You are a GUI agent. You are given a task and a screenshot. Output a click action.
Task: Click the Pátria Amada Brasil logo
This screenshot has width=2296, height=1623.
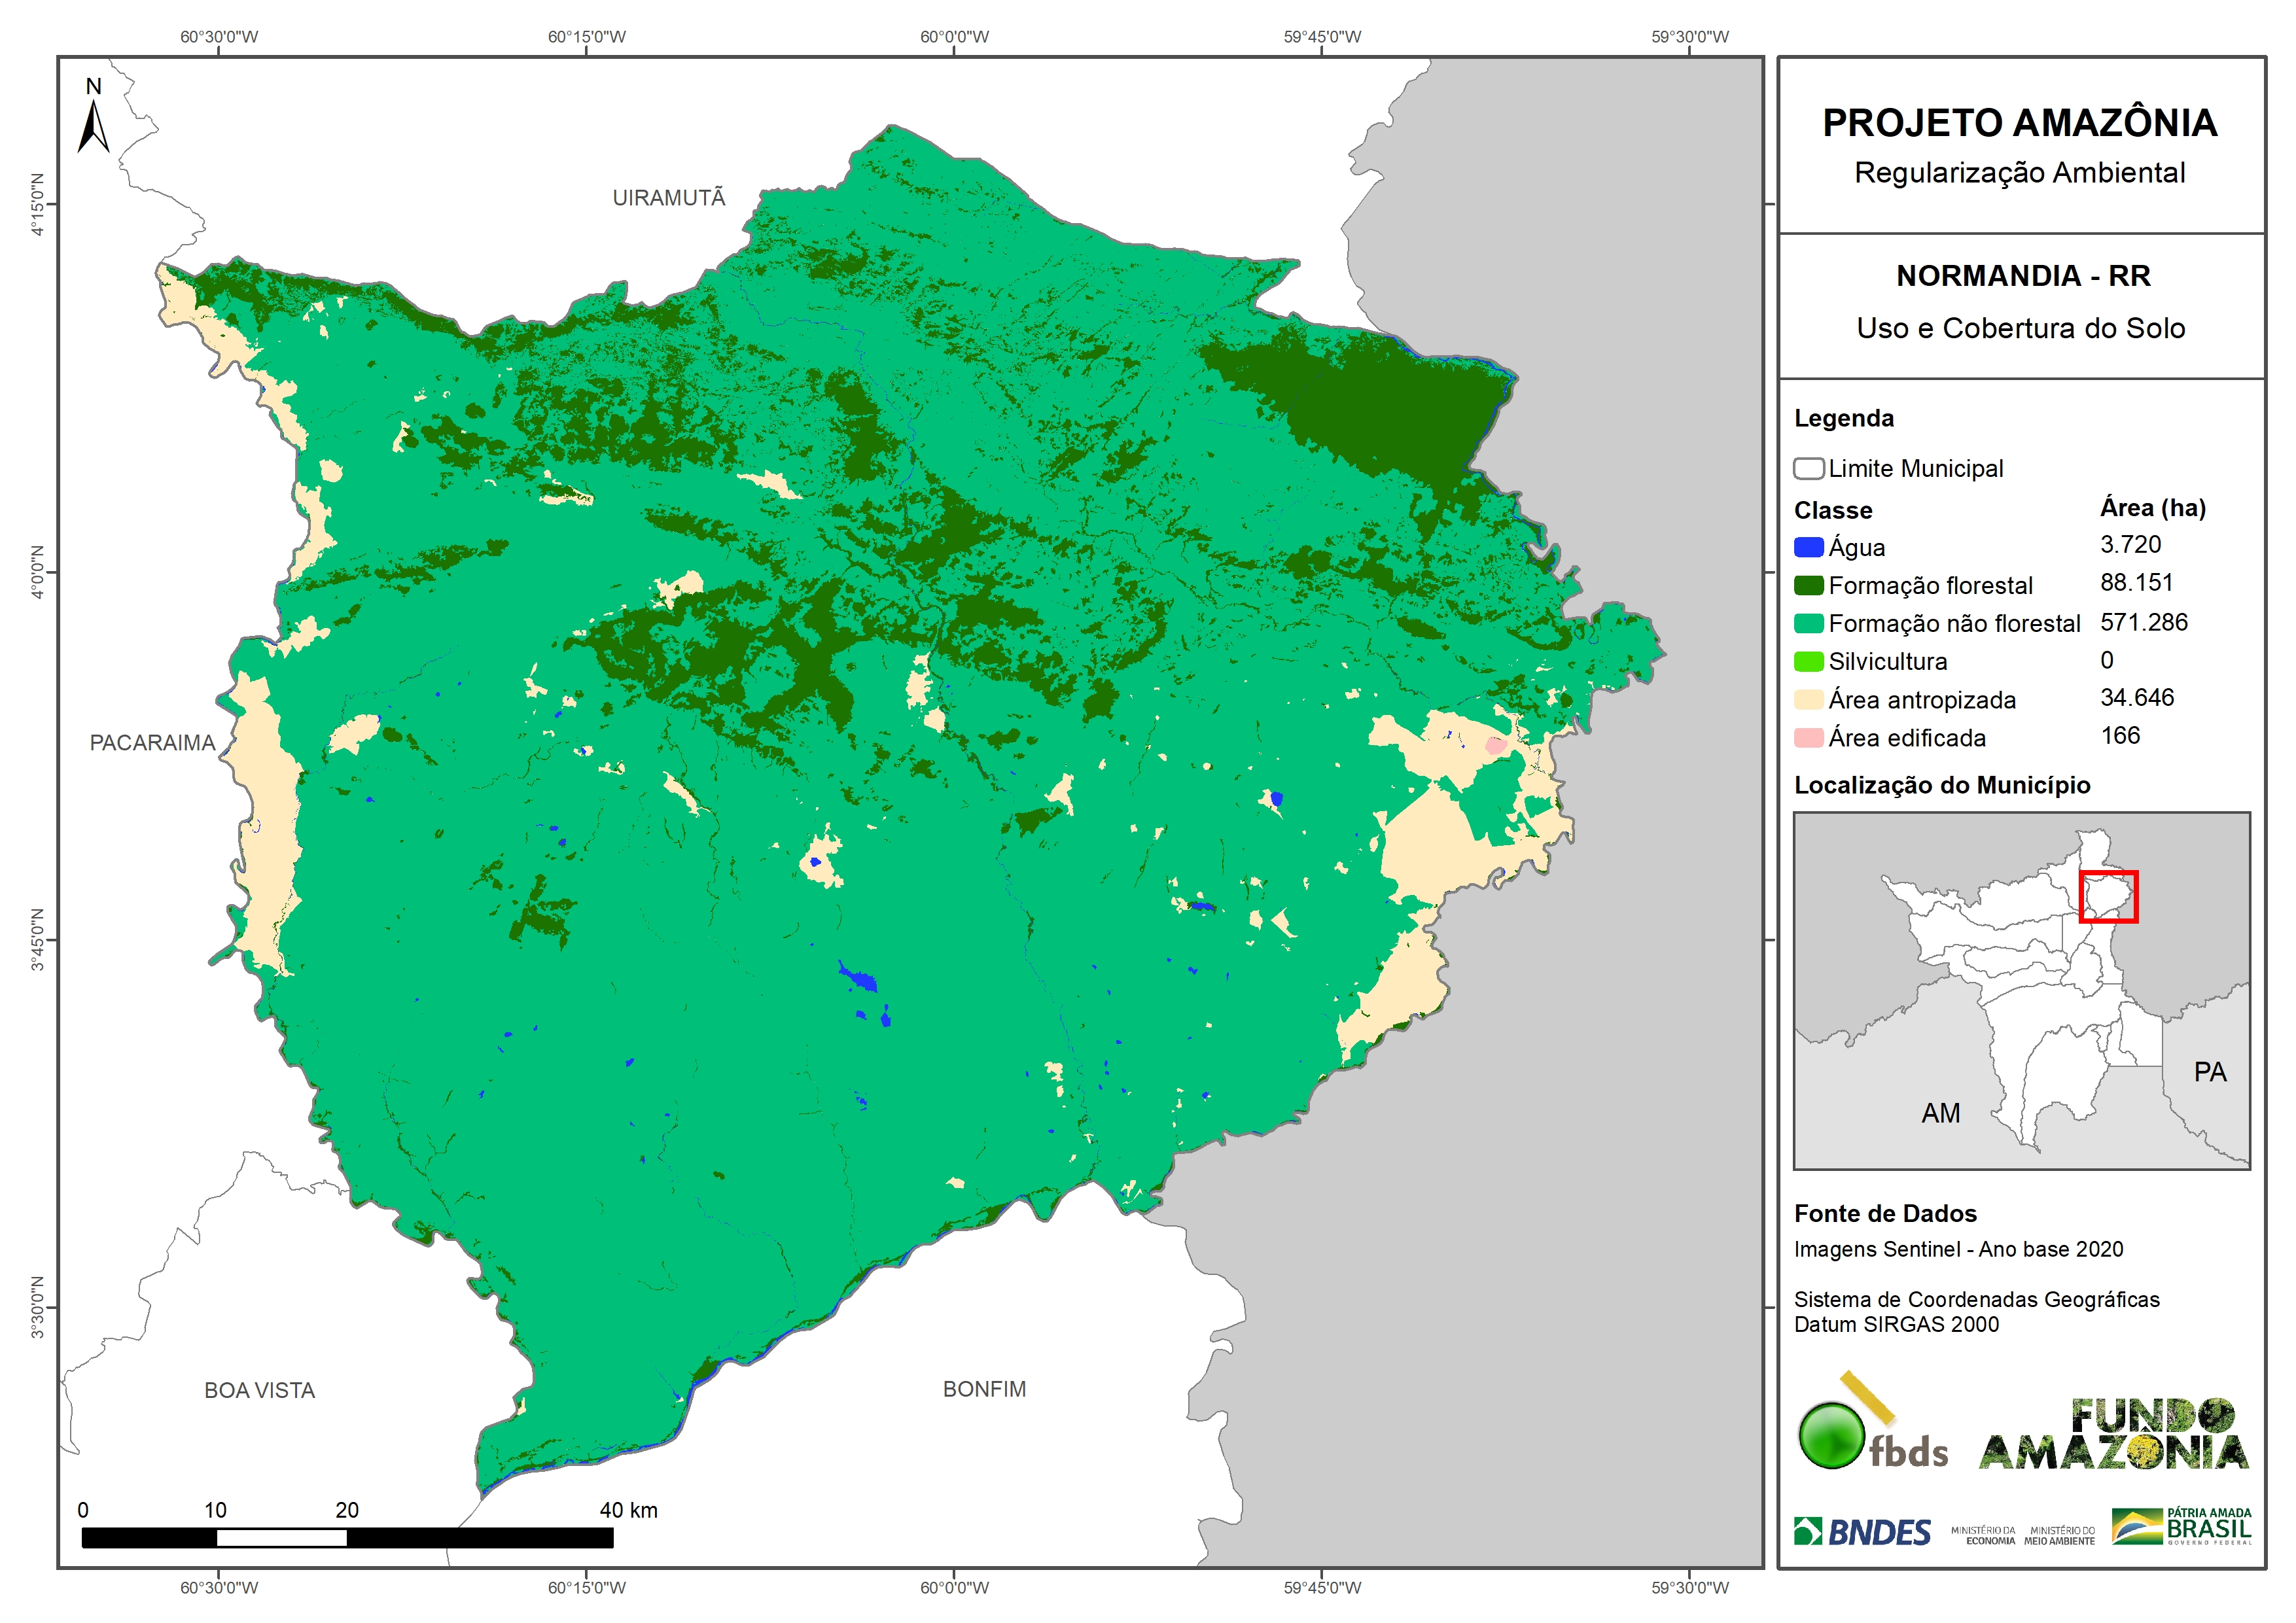2181,1526
